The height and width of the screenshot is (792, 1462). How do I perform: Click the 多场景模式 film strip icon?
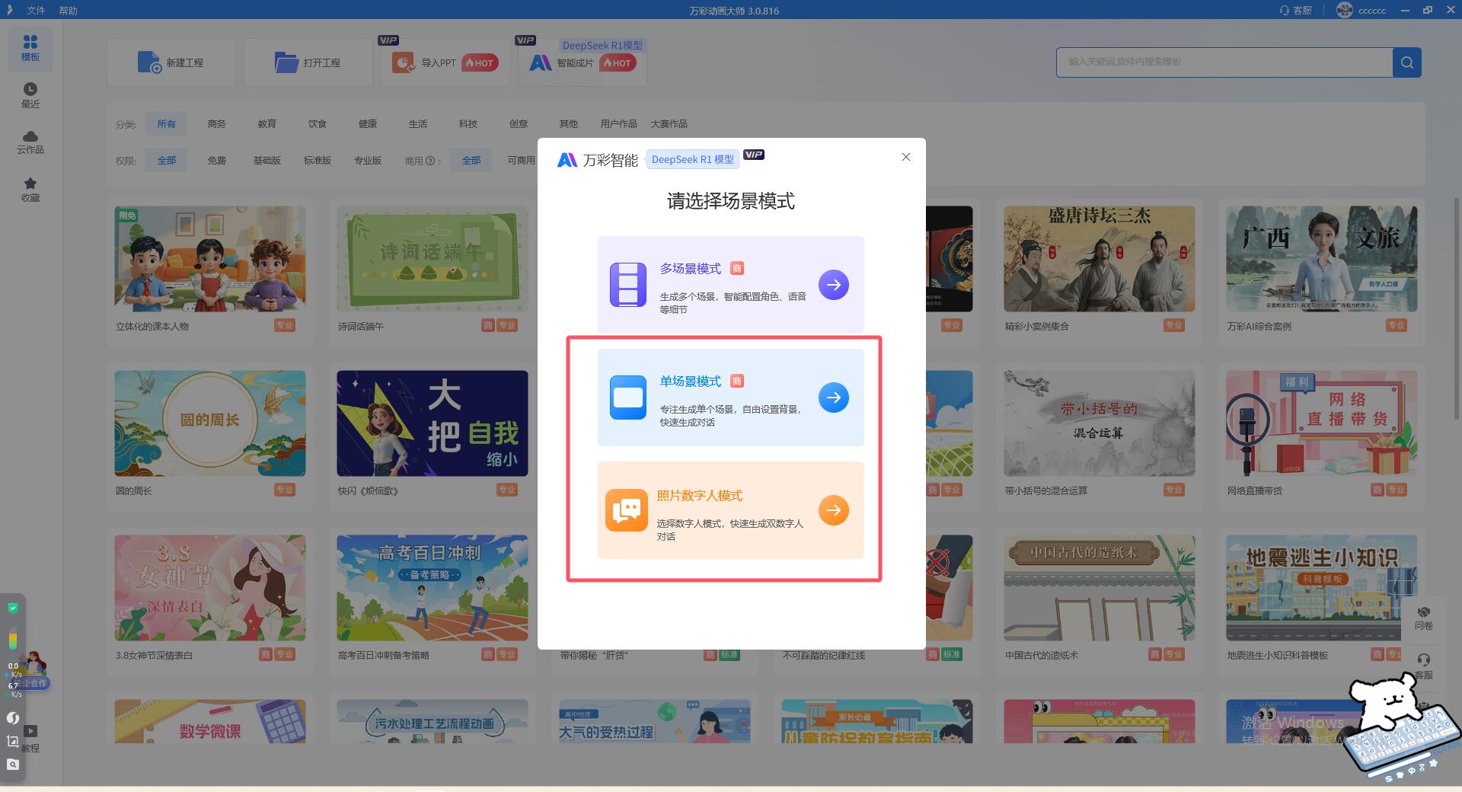[x=628, y=285]
